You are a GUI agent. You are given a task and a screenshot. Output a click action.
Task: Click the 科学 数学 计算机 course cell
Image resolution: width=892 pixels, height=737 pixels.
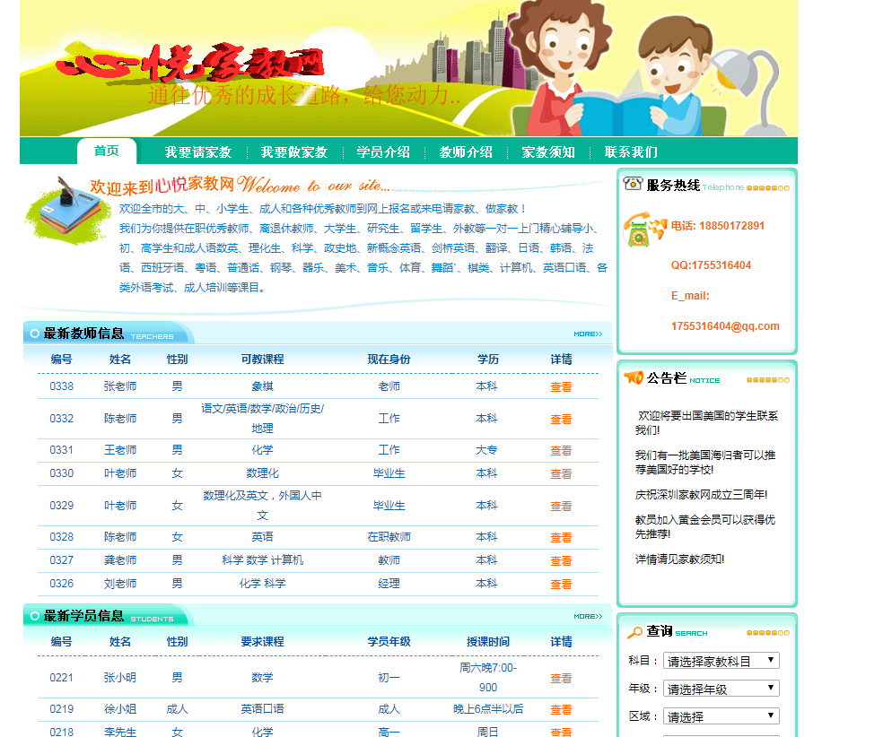coord(262,560)
